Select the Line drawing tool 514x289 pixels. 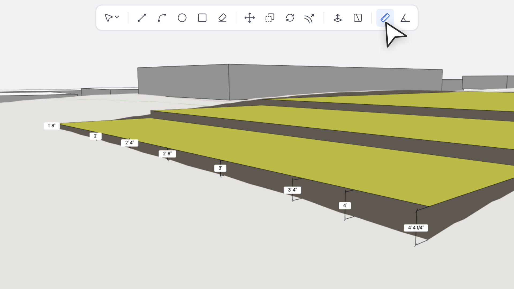pos(142,18)
